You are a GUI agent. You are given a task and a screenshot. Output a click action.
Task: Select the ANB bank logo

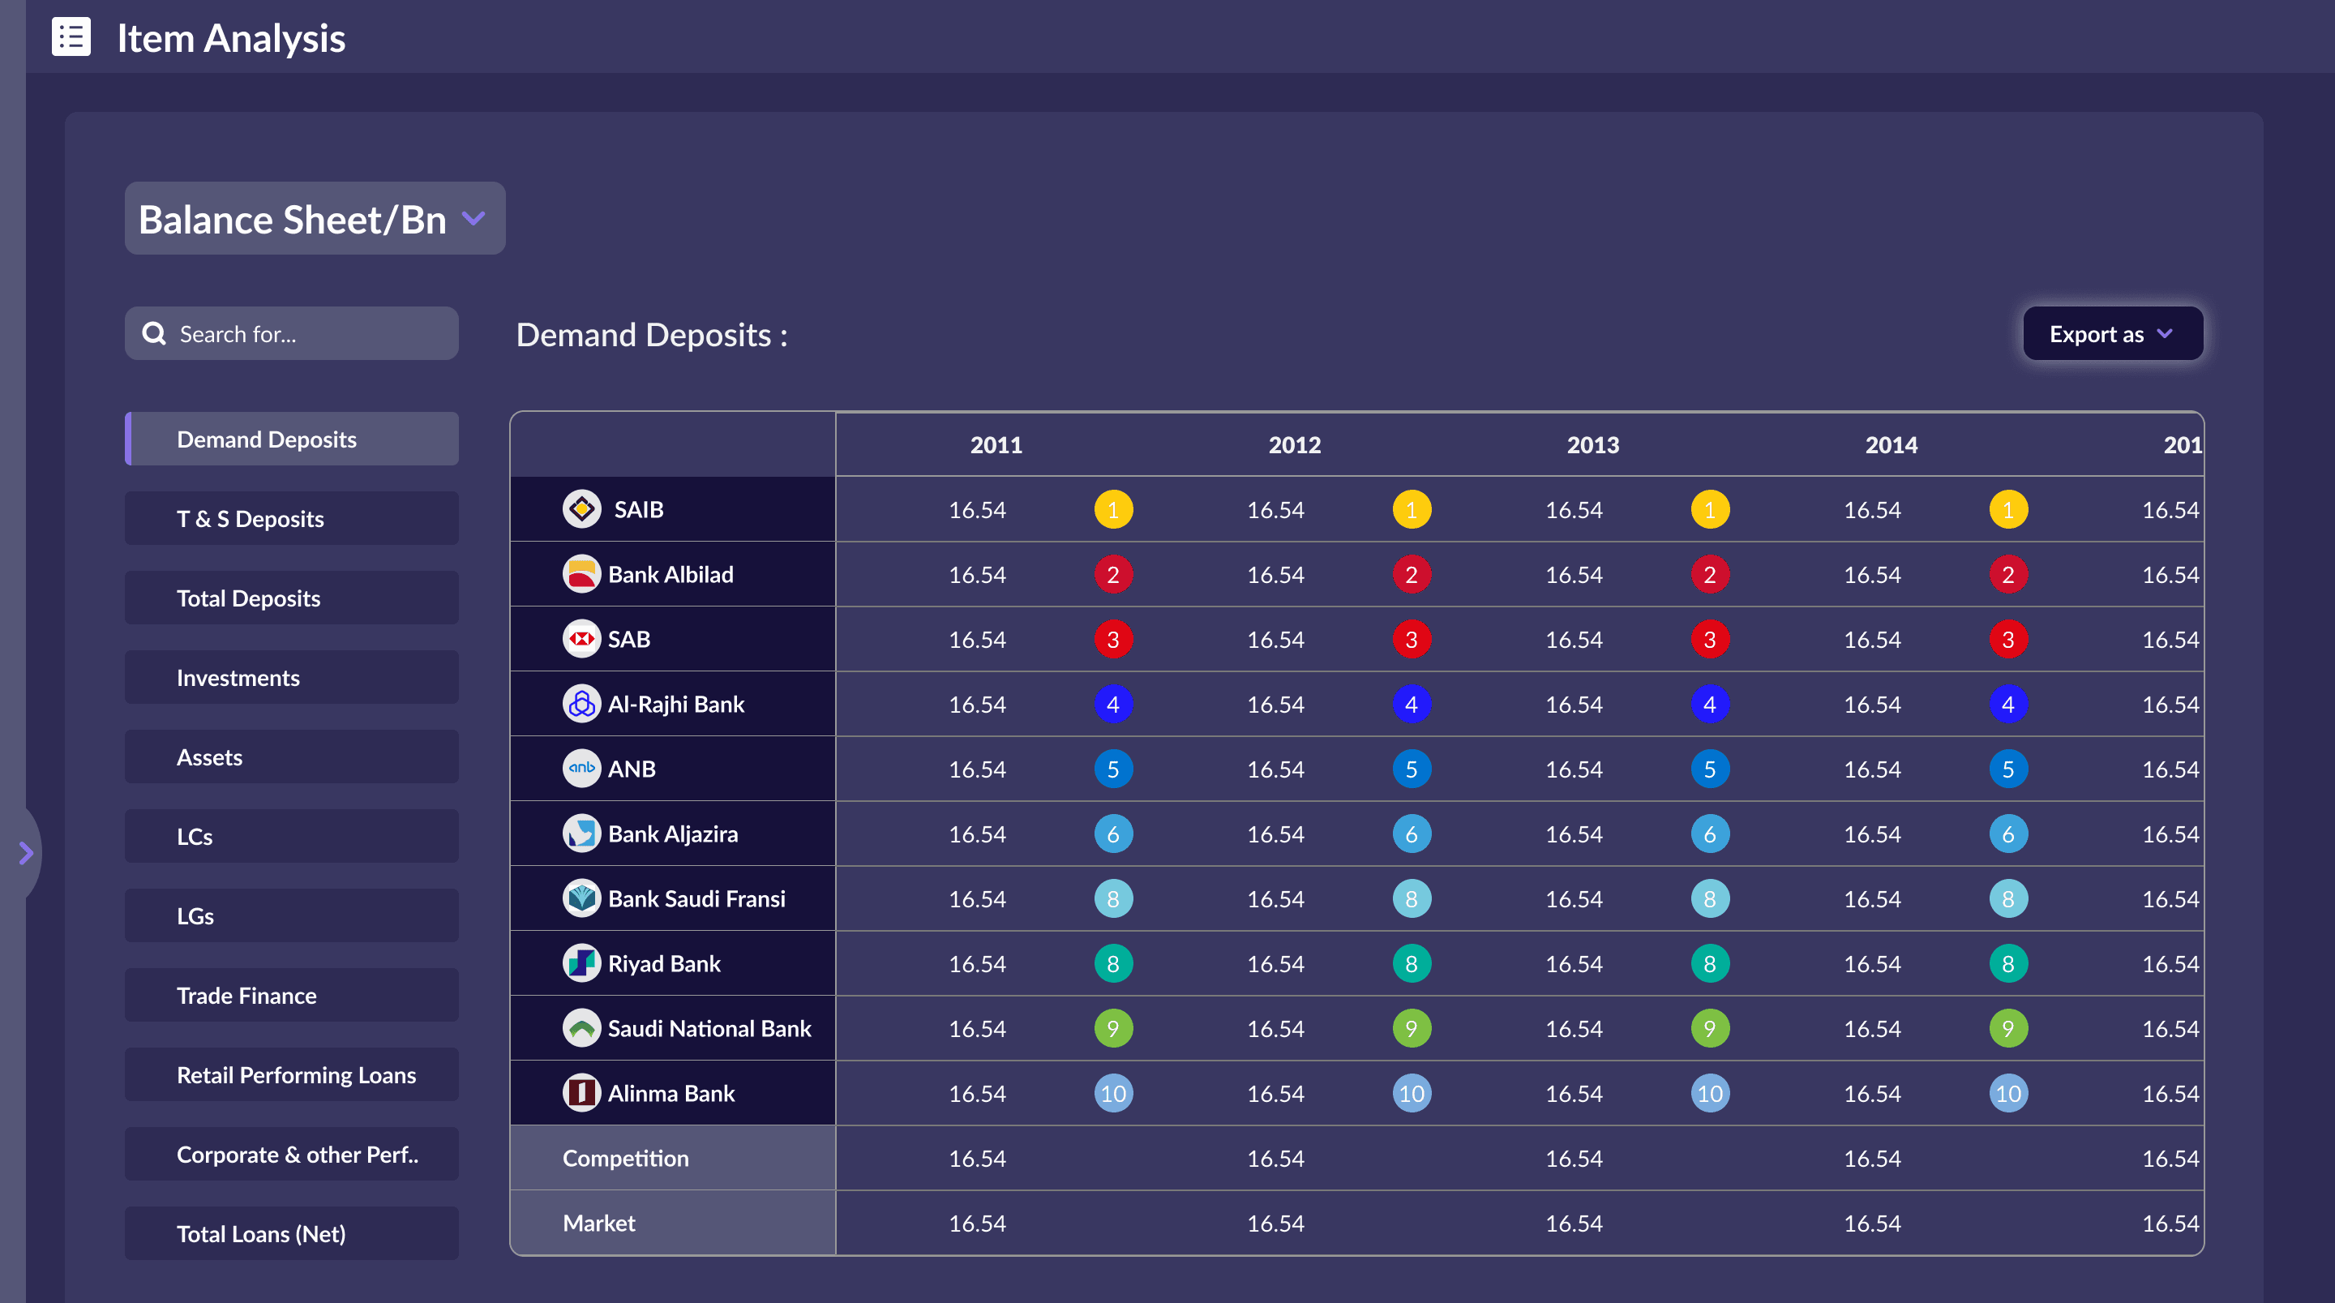[x=581, y=768]
